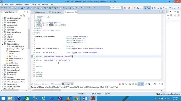Open the Navigate menu
Viewport: 181px width, 101px height.
tap(20, 4)
